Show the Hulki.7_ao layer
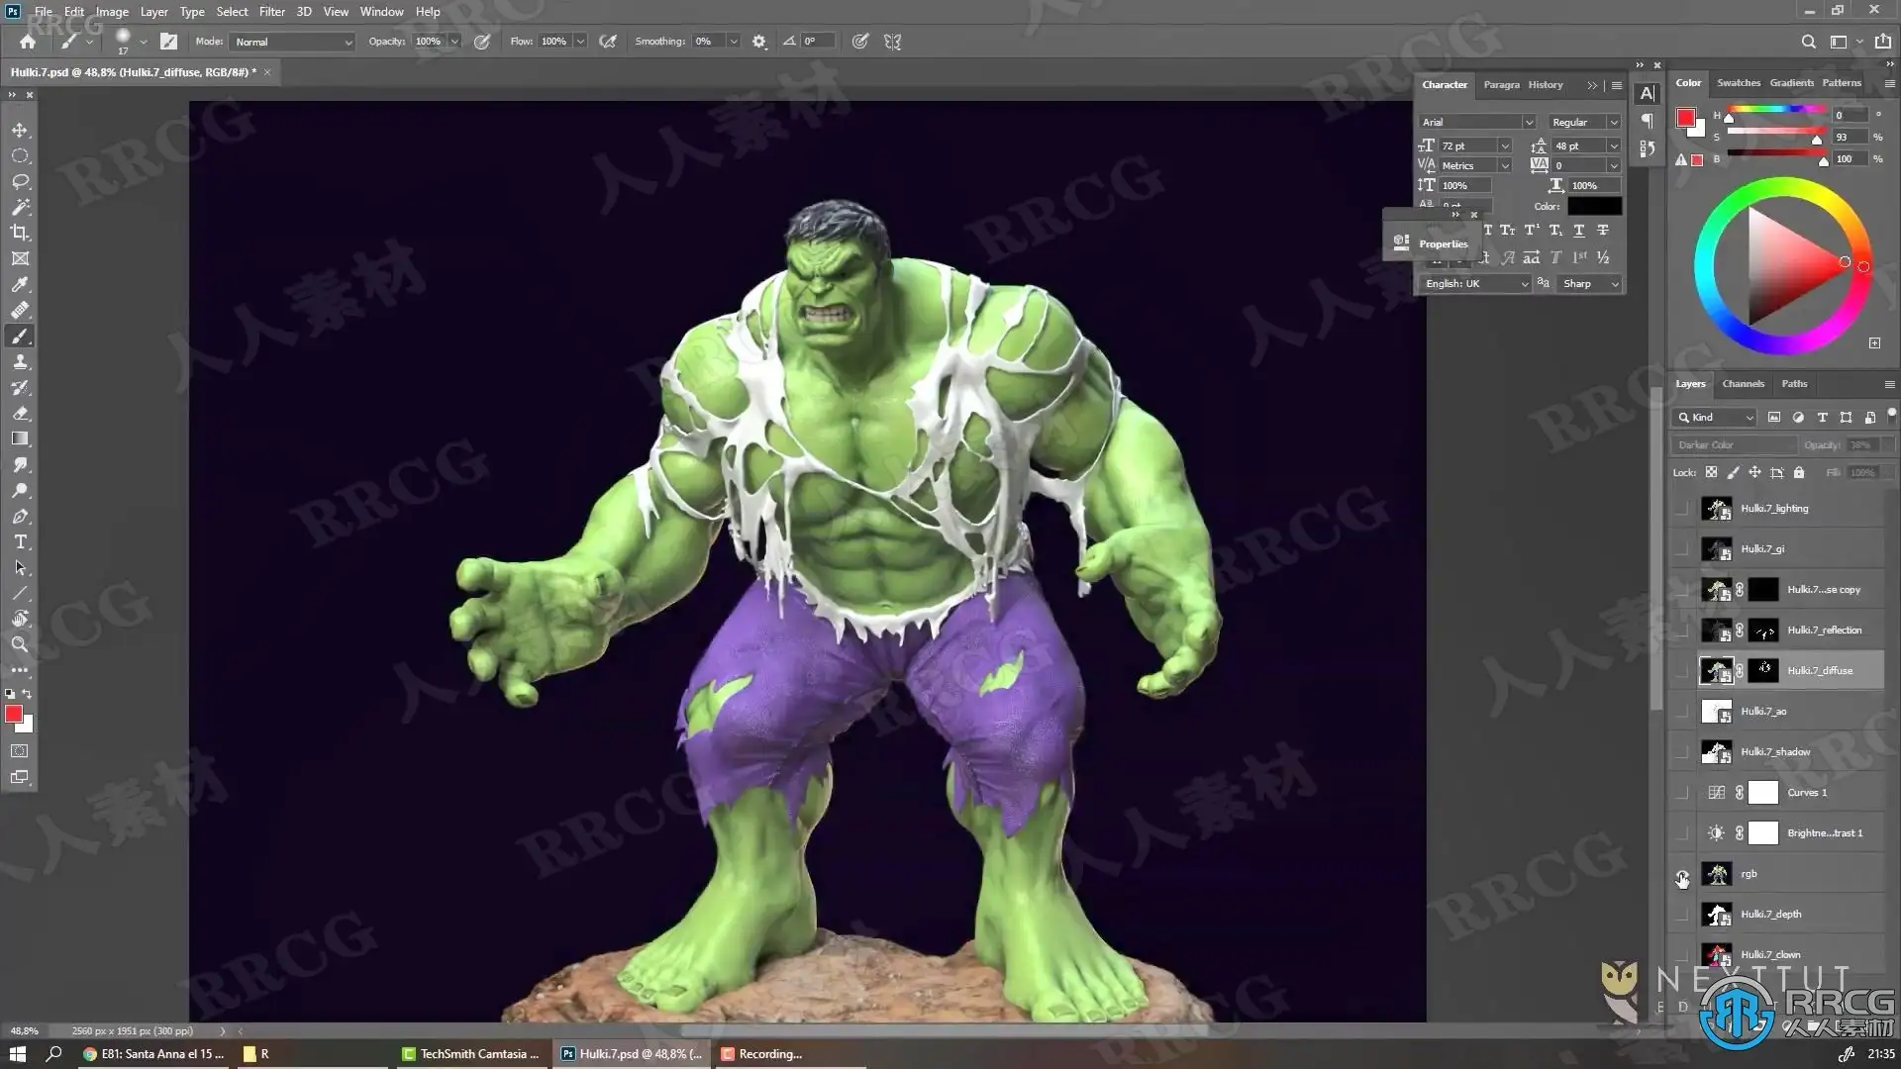Viewport: 1901px width, 1069px height. click(1682, 712)
